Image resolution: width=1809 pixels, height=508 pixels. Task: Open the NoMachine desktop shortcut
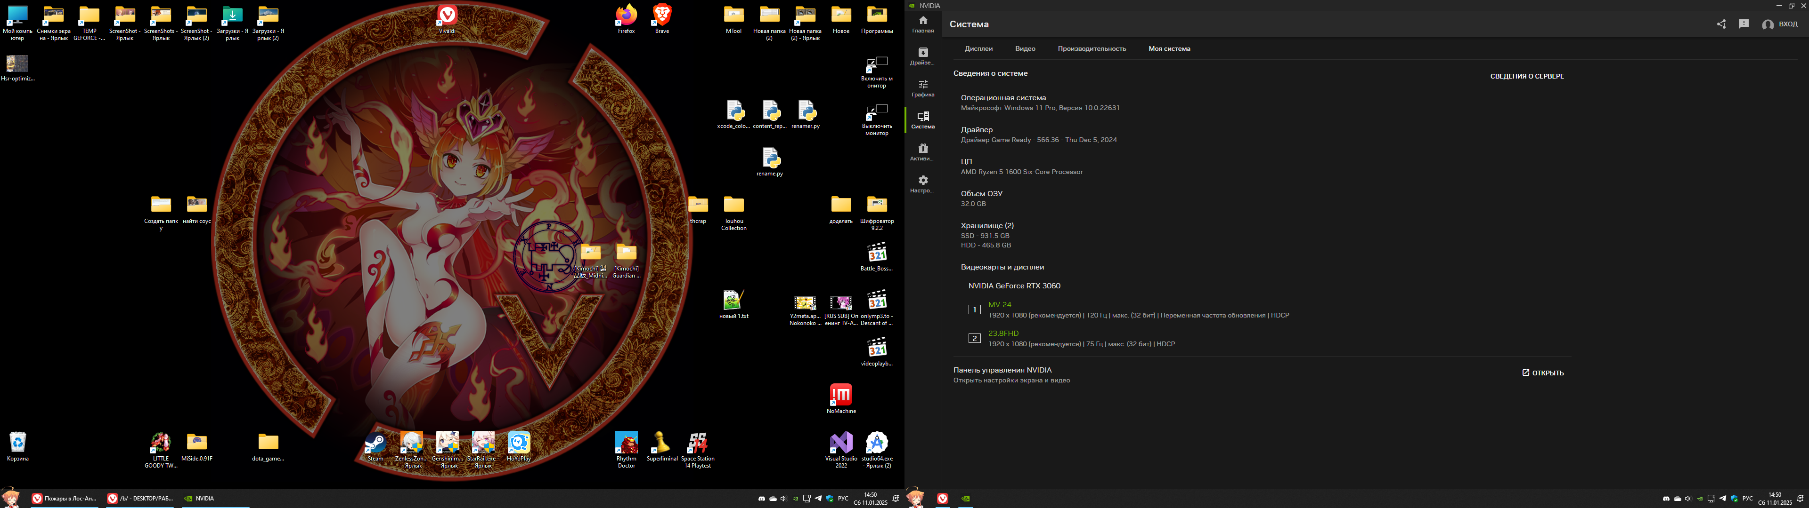pyautogui.click(x=840, y=397)
